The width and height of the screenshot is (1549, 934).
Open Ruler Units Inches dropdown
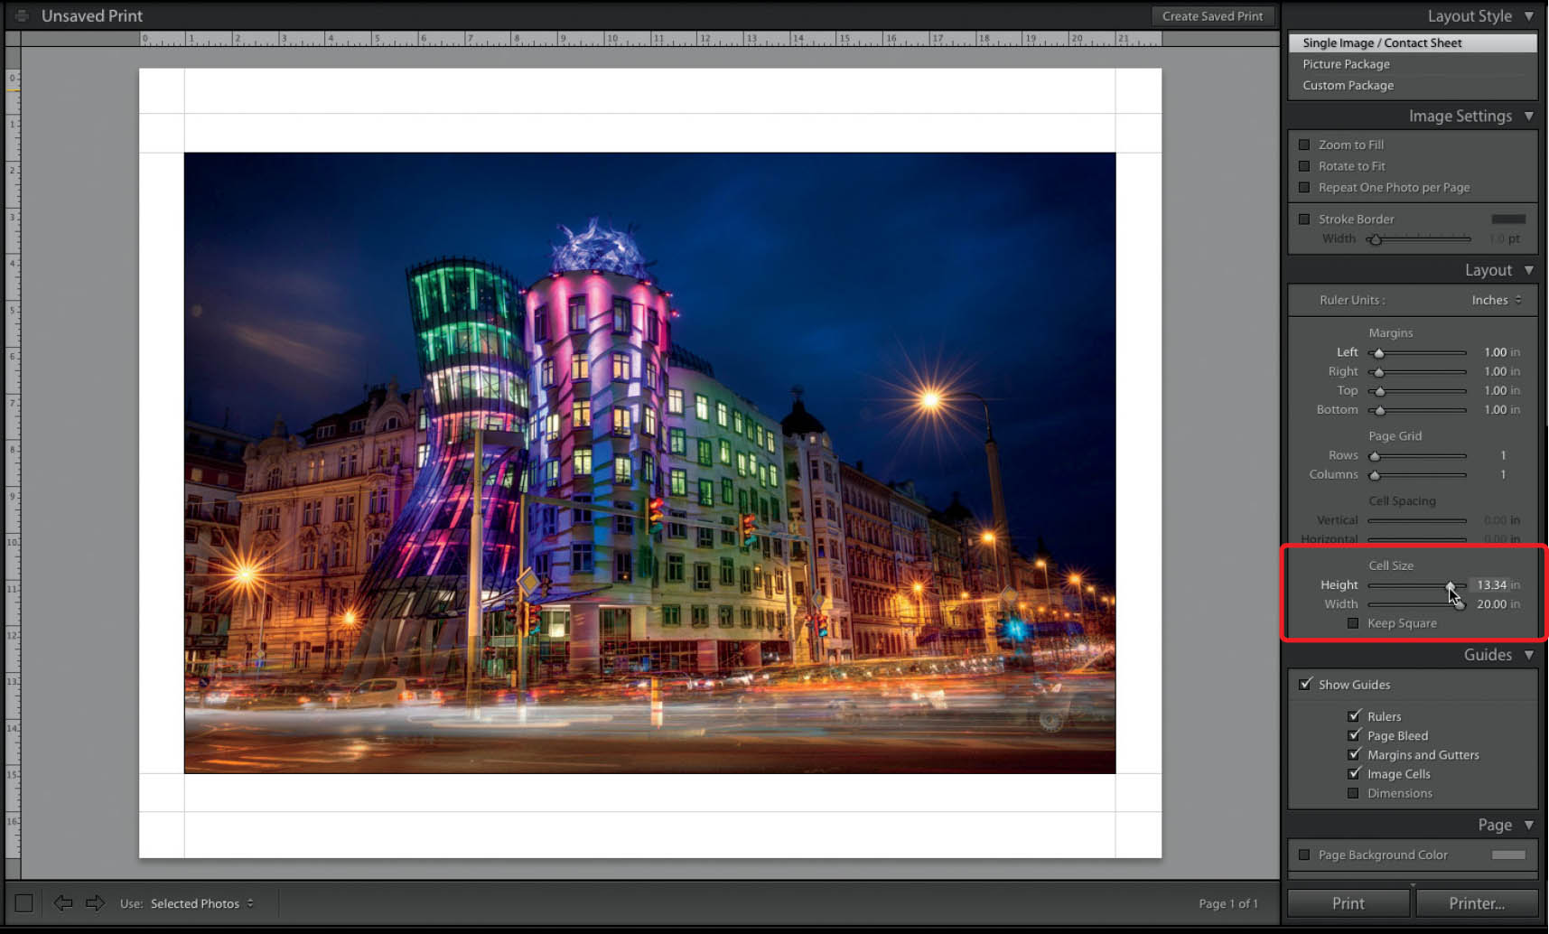pos(1497,300)
